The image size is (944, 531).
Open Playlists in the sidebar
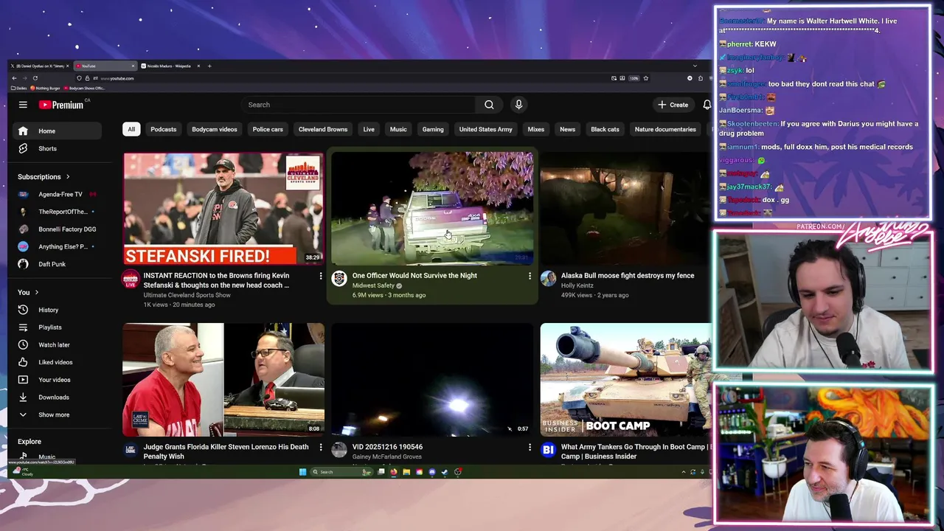pos(57,327)
